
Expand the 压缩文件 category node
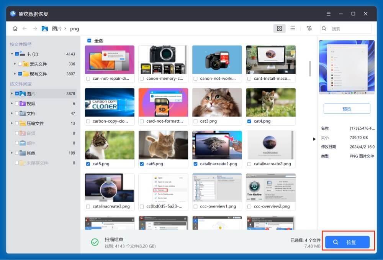pos(12,123)
